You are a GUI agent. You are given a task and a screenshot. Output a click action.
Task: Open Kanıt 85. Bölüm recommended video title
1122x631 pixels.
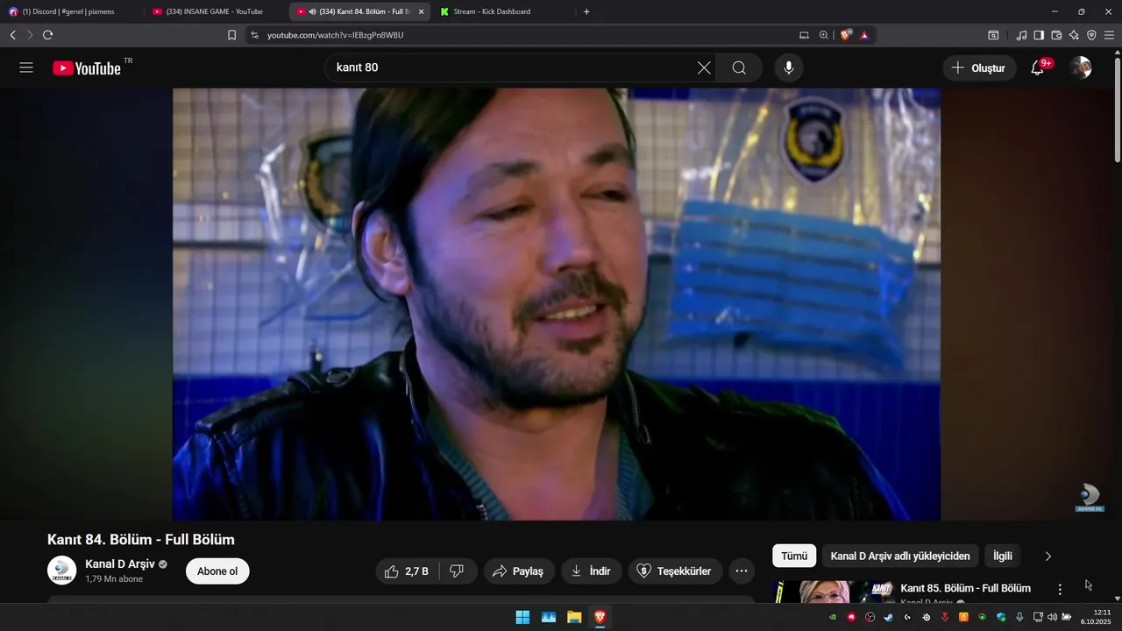tap(965, 588)
